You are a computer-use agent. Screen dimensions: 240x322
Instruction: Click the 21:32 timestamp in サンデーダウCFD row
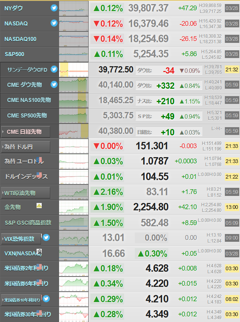tap(232, 70)
